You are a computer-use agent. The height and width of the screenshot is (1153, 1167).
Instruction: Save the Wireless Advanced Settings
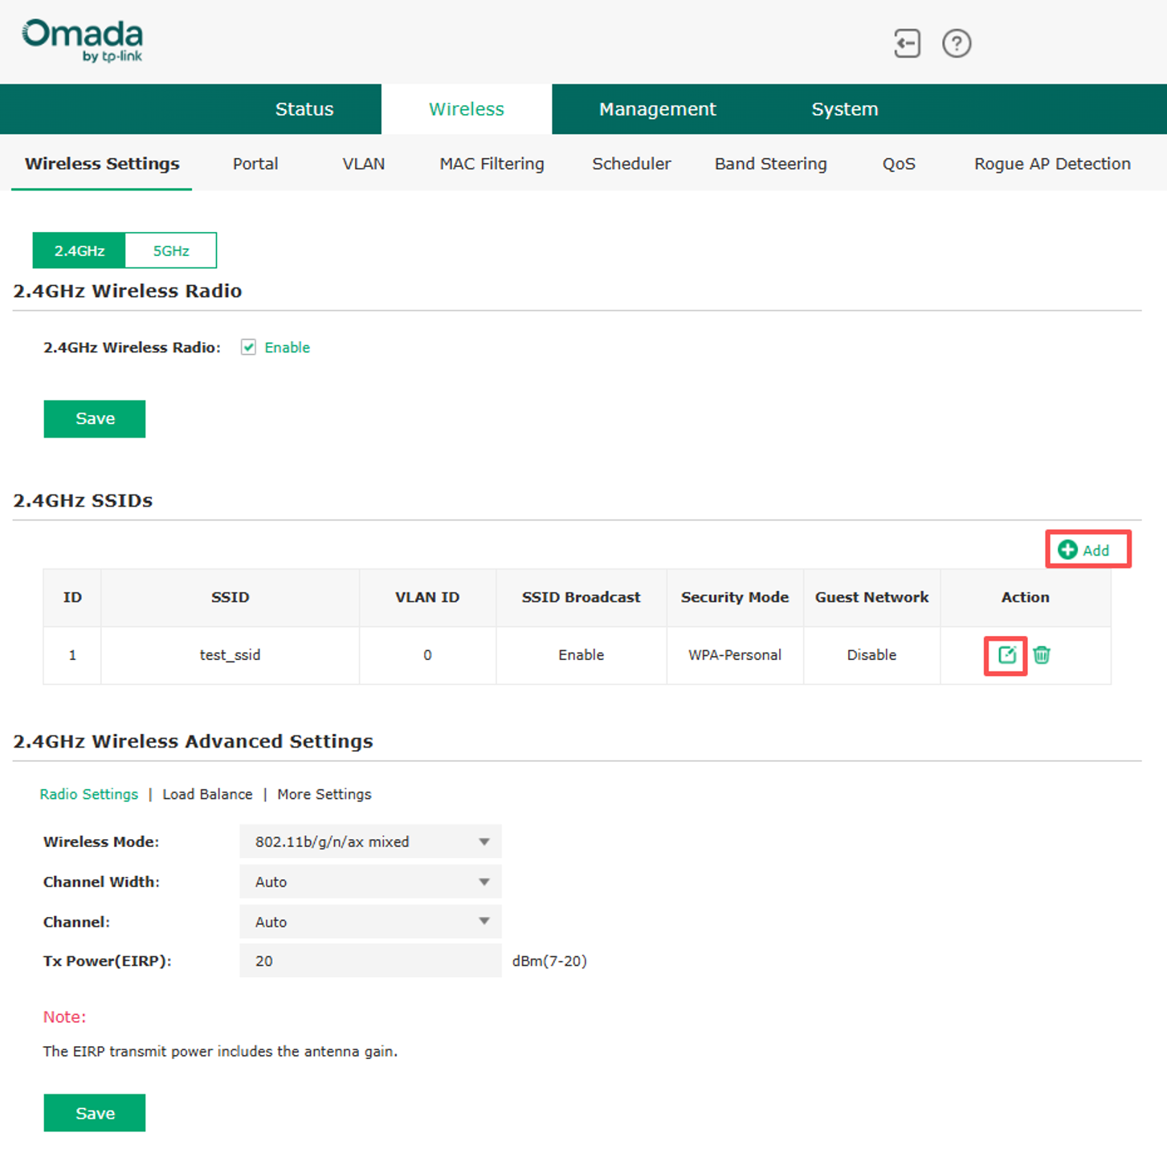coord(95,1113)
